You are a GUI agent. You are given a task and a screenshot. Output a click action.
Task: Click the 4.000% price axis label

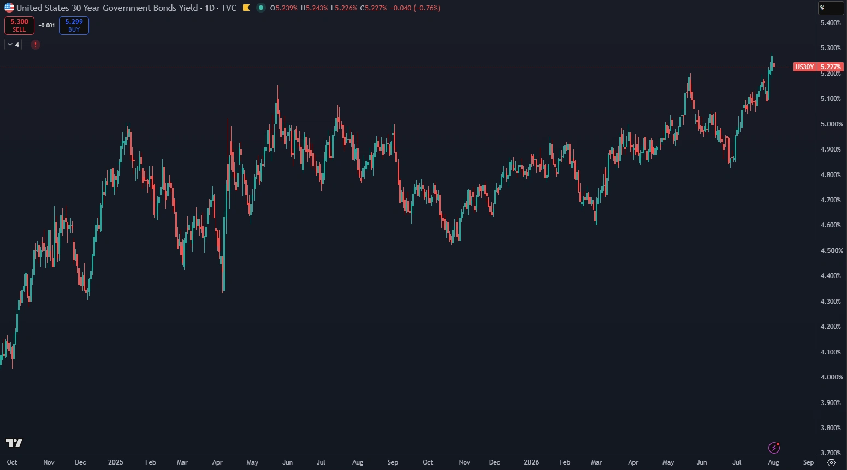[832, 377]
